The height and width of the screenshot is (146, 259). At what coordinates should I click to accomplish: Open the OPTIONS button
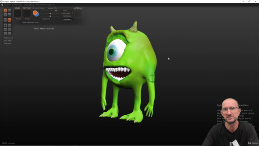(x=67, y=19)
